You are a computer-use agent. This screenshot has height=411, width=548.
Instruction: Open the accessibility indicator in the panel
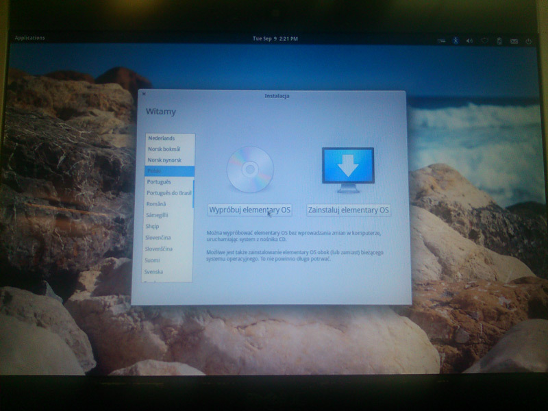click(x=456, y=40)
